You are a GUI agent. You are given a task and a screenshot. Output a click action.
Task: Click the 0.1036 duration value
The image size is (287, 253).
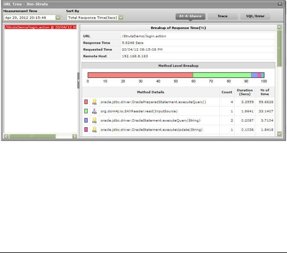tap(247, 129)
